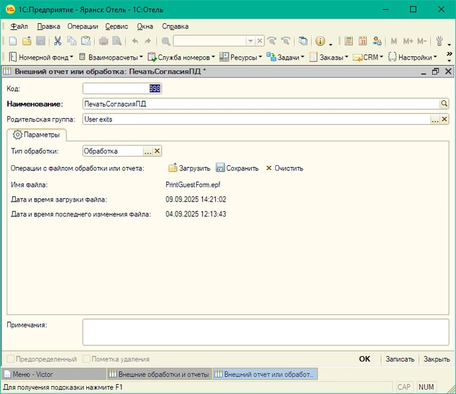Switch to Внешние обработки и отчеты window tab
Viewport: 456px width, 394px height.
pyautogui.click(x=158, y=374)
